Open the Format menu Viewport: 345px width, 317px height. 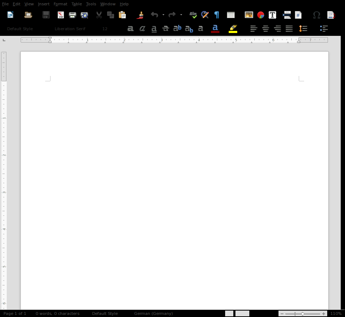pyautogui.click(x=60, y=4)
